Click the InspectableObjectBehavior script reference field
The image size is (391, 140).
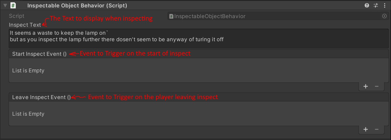click(x=274, y=16)
